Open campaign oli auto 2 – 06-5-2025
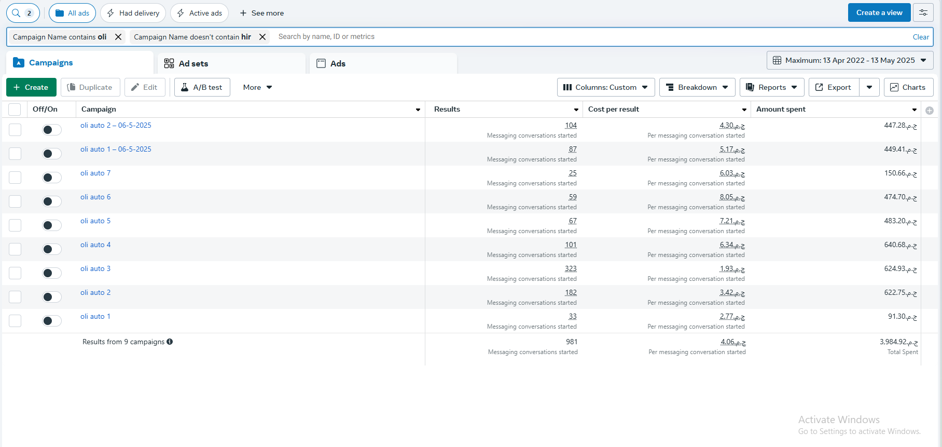The image size is (942, 447). point(116,125)
